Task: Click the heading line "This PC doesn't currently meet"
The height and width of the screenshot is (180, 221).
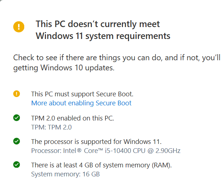Action: coord(98,24)
